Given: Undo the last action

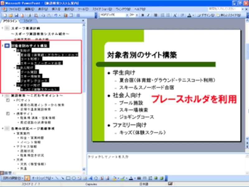Looking at the screenshot, I should [56, 15].
